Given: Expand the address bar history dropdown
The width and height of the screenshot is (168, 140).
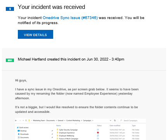Looking at the screenshot, I should tap(111, 121).
